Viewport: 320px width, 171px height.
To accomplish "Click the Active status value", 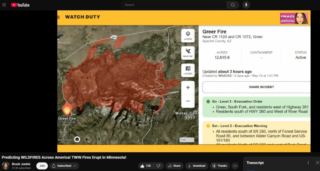I will [301, 58].
